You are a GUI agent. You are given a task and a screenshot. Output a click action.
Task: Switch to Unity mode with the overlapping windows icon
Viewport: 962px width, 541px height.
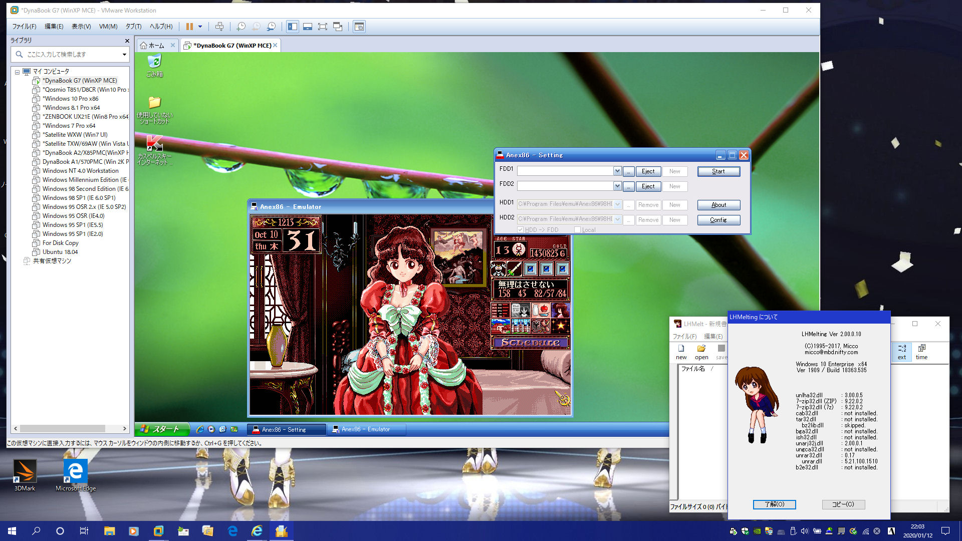tap(338, 27)
